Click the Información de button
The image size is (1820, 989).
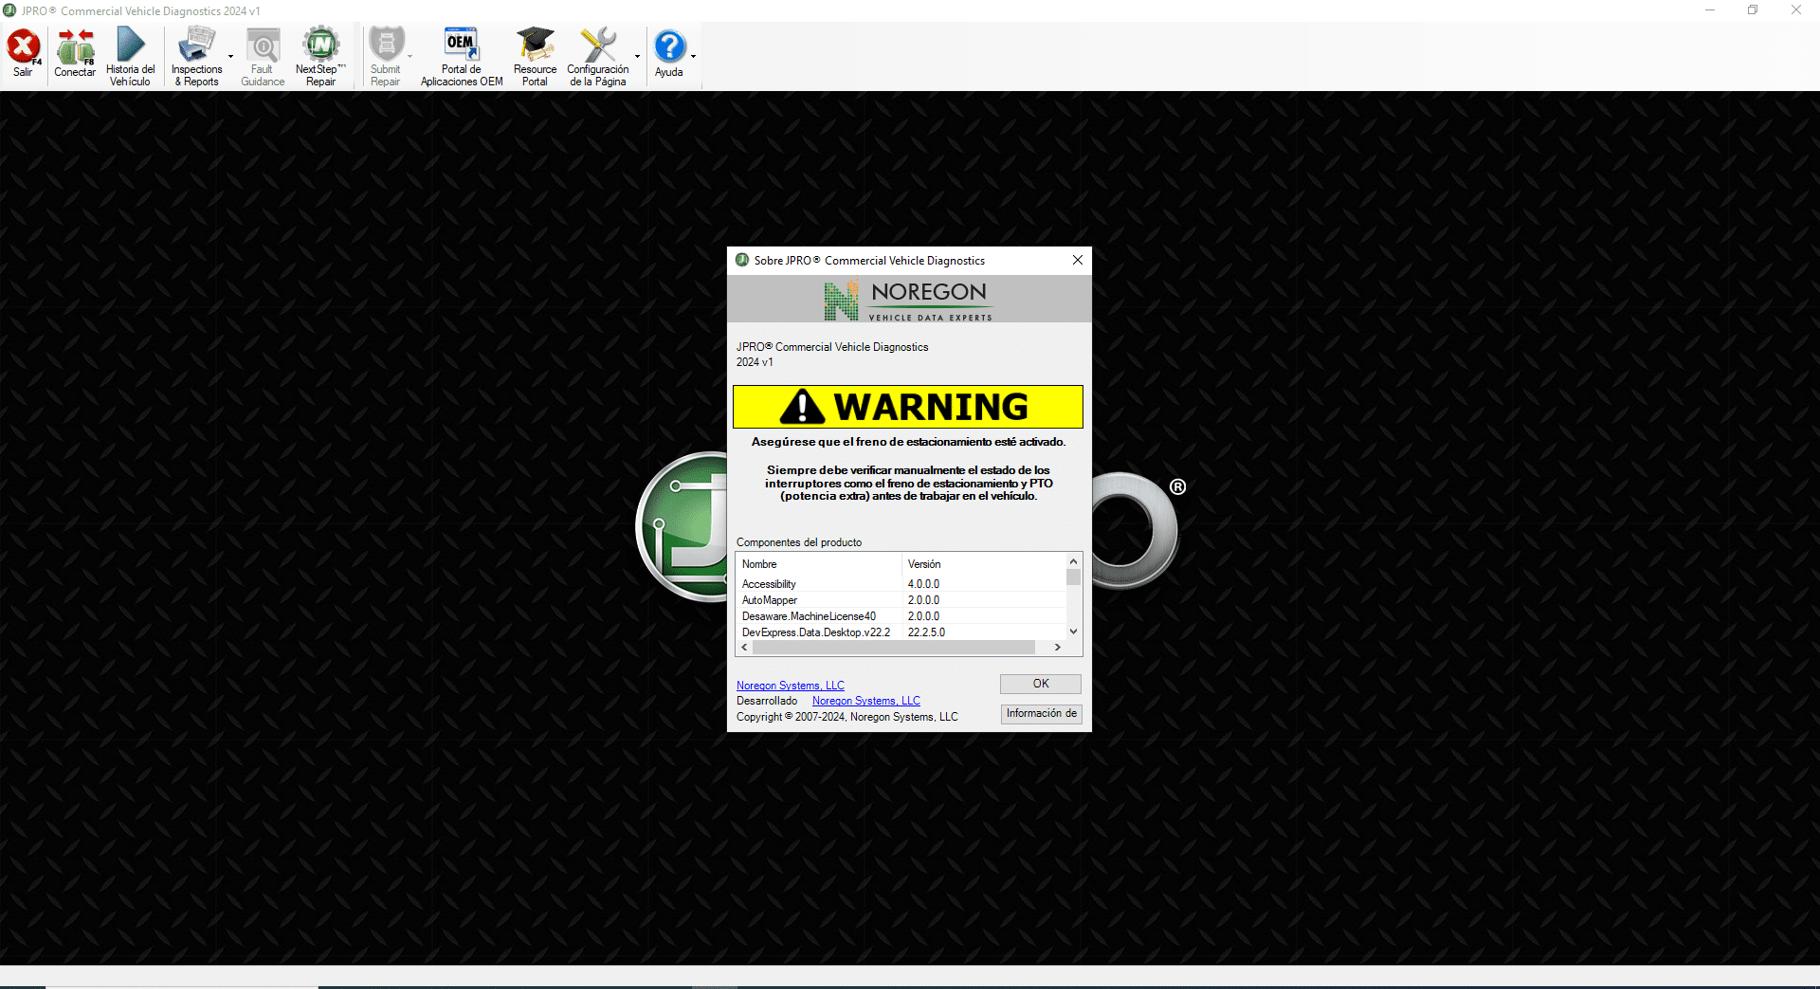(x=1041, y=714)
